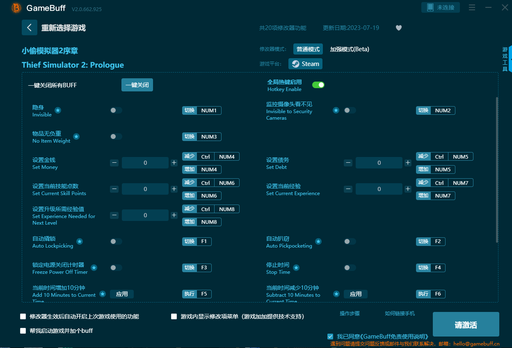Viewport: 512px width, 348px height.
Task: Increase Set Money with plus button
Action: click(174, 163)
